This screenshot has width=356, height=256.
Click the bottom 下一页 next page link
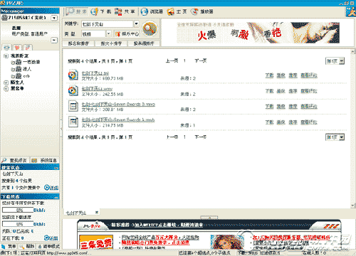[201, 137]
